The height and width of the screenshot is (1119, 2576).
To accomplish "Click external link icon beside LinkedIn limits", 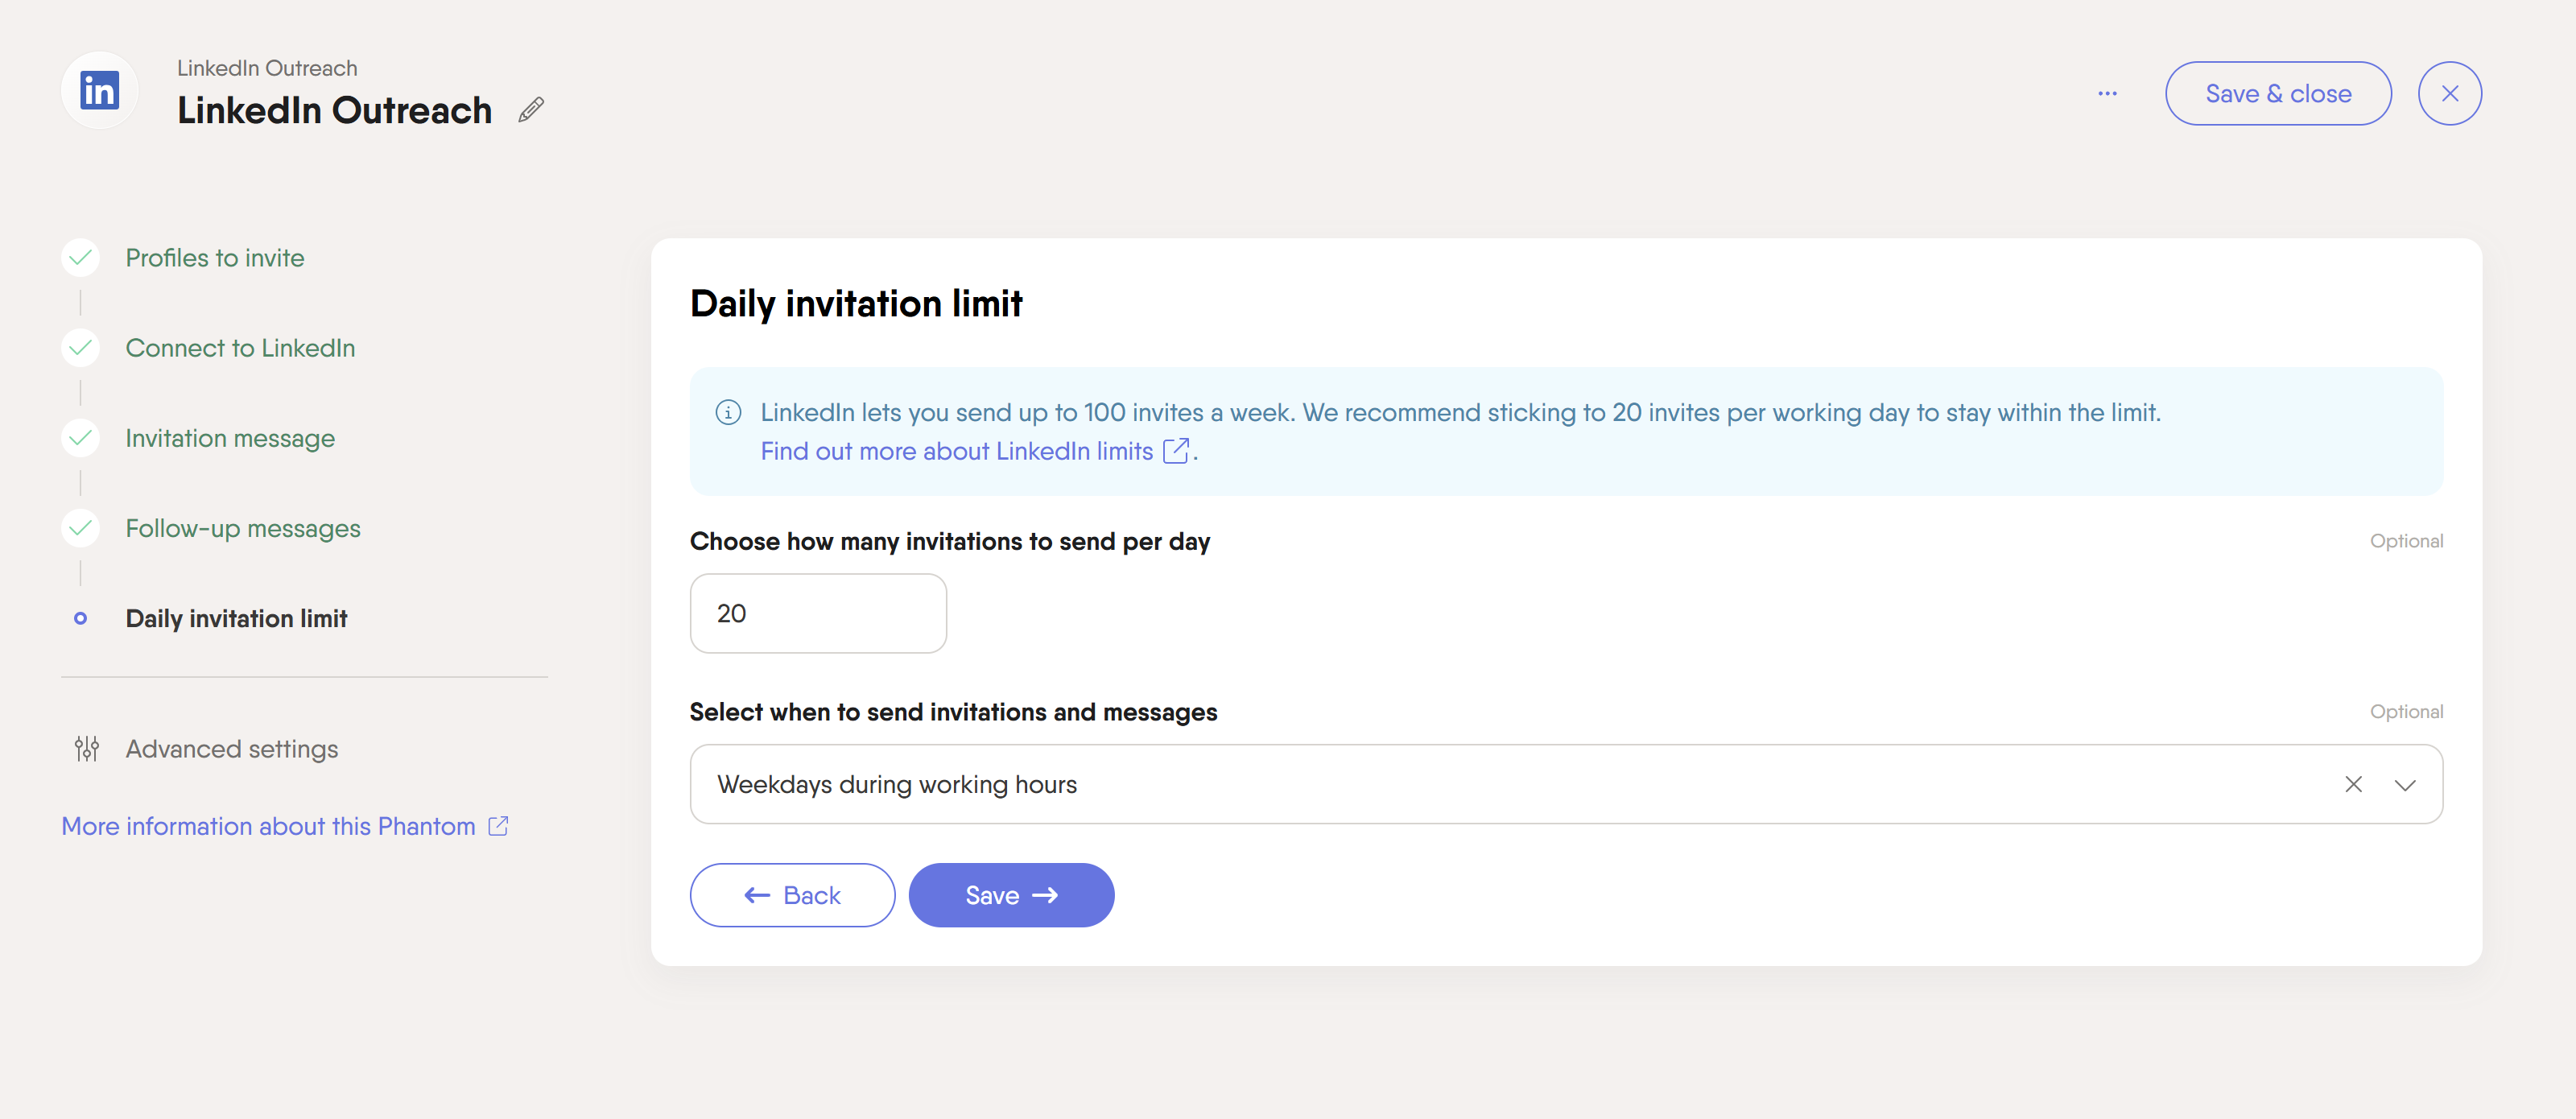I will (1175, 451).
